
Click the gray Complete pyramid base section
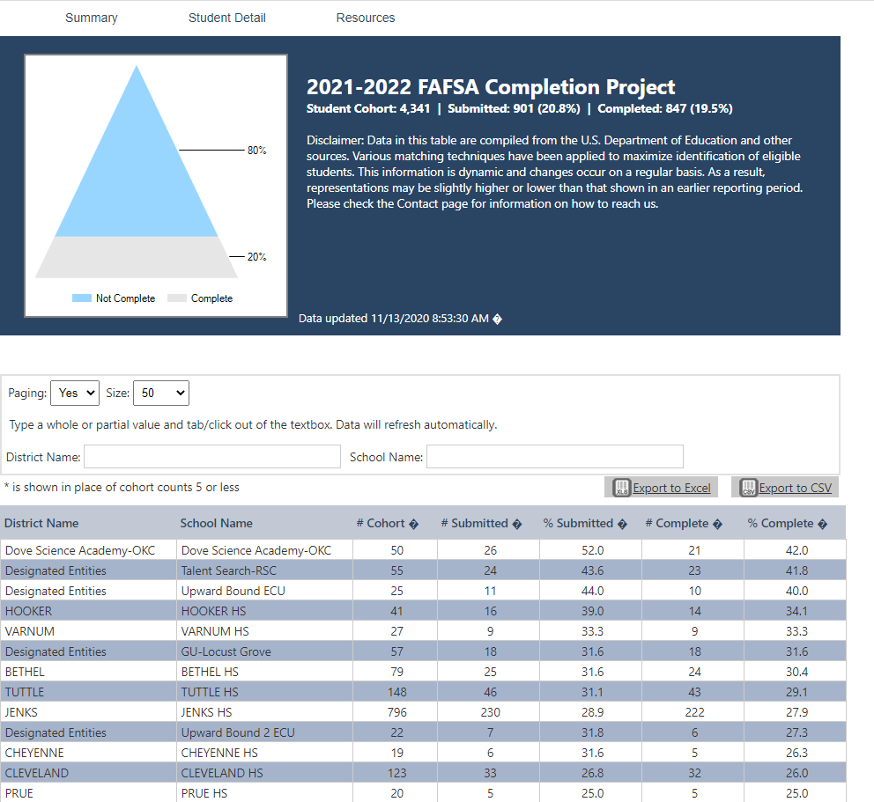point(137,257)
